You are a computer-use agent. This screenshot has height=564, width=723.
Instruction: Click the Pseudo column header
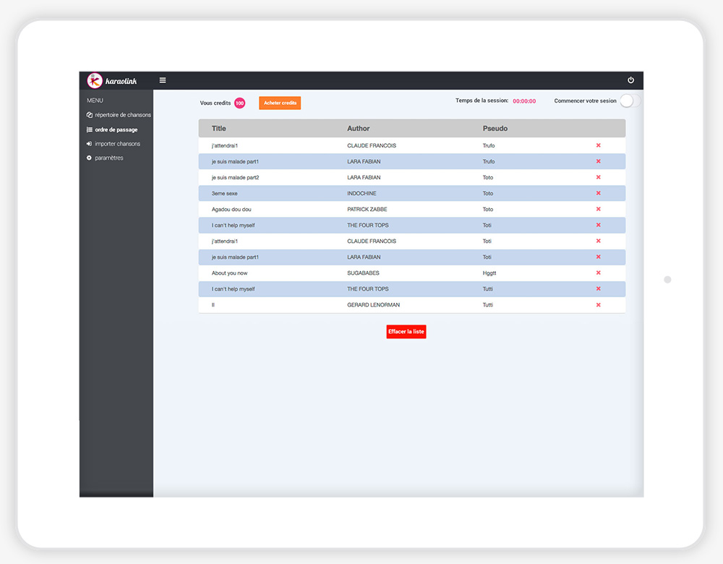click(x=495, y=129)
